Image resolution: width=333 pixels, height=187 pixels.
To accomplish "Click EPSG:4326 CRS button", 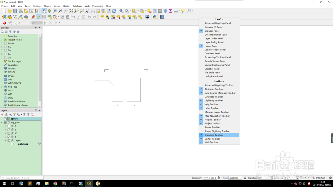I will pyautogui.click(x=319, y=178).
